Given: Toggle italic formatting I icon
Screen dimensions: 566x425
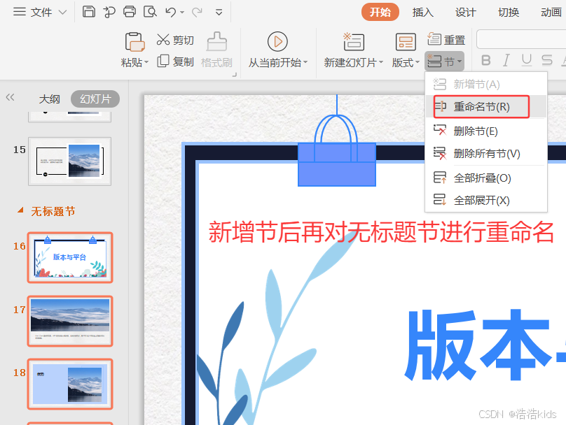Looking at the screenshot, I should 506,60.
